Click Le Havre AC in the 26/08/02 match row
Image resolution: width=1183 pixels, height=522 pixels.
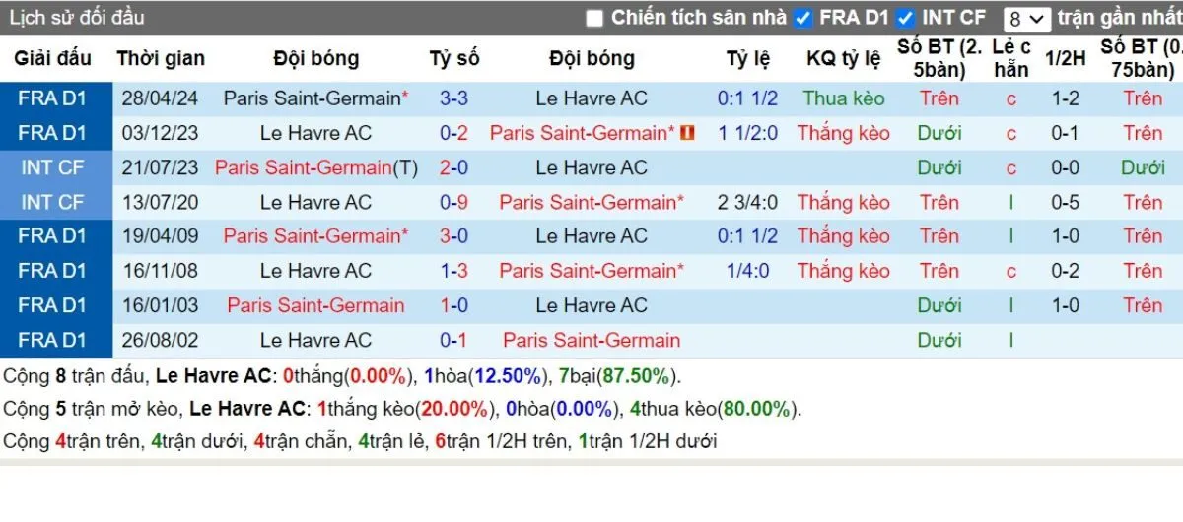(x=315, y=340)
